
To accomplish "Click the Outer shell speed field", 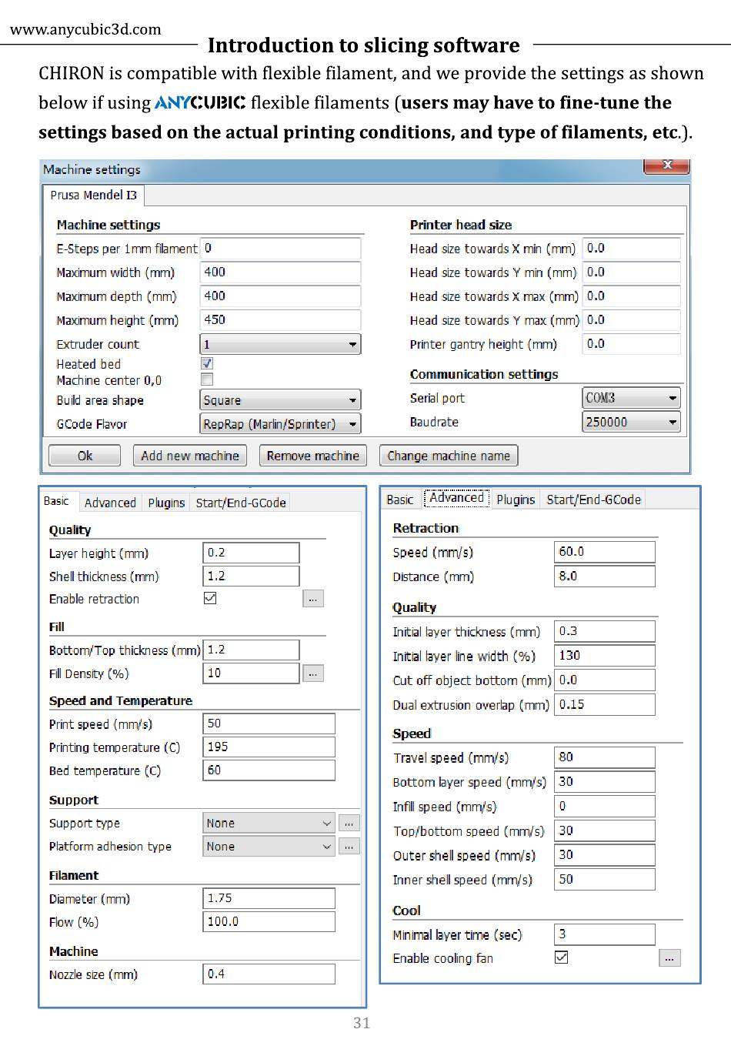I will [605, 855].
